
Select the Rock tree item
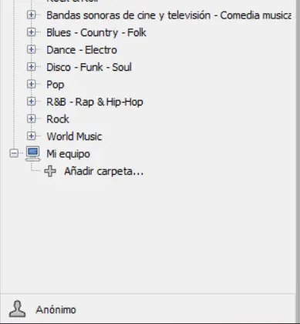tap(58, 119)
